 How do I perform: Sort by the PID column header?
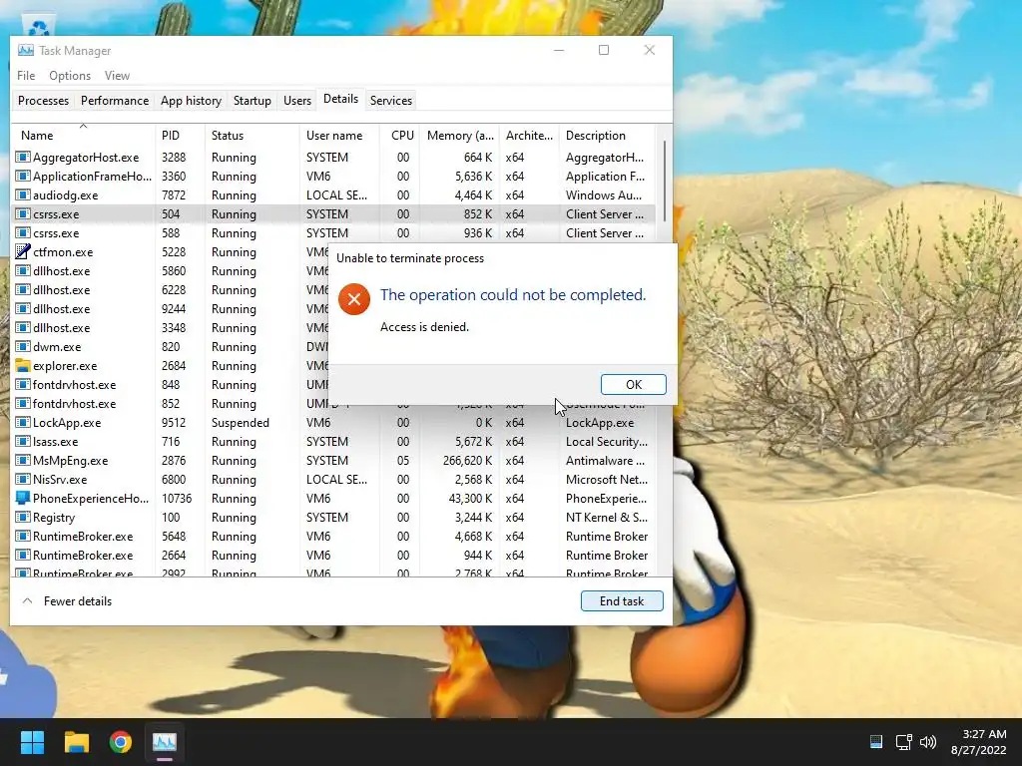coord(180,135)
